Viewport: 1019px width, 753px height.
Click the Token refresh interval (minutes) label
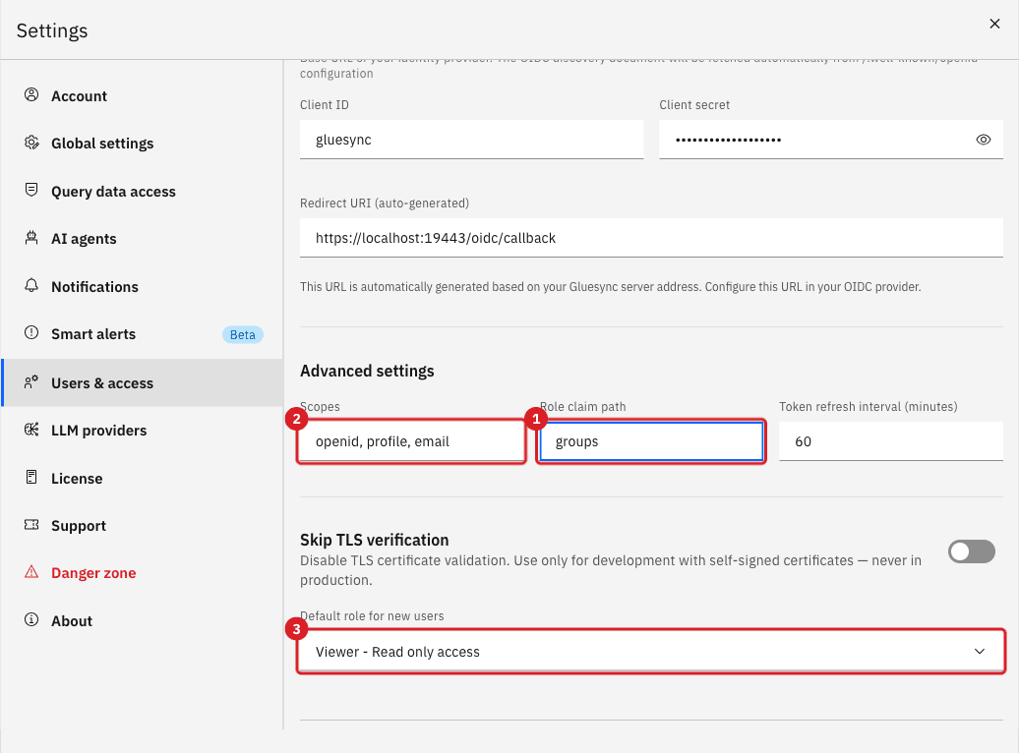[869, 407]
